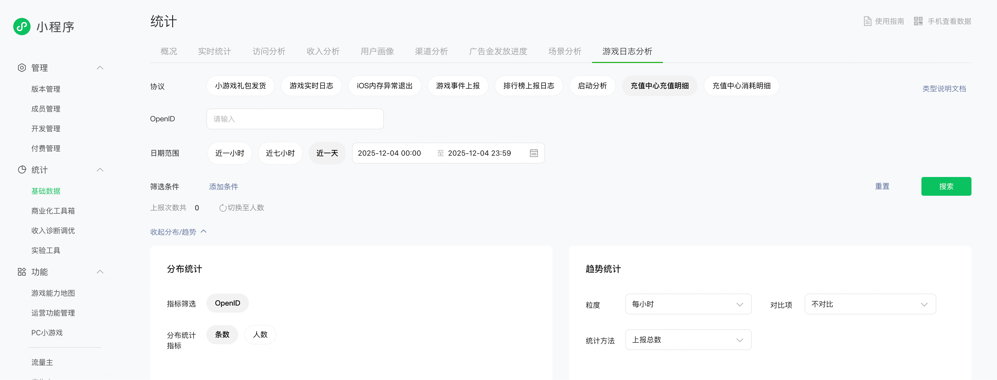Screen dimensions: 997x380
Task: Select 人数 as distribution metric
Action: point(260,334)
